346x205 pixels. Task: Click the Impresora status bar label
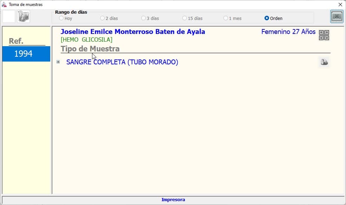pos(173,200)
